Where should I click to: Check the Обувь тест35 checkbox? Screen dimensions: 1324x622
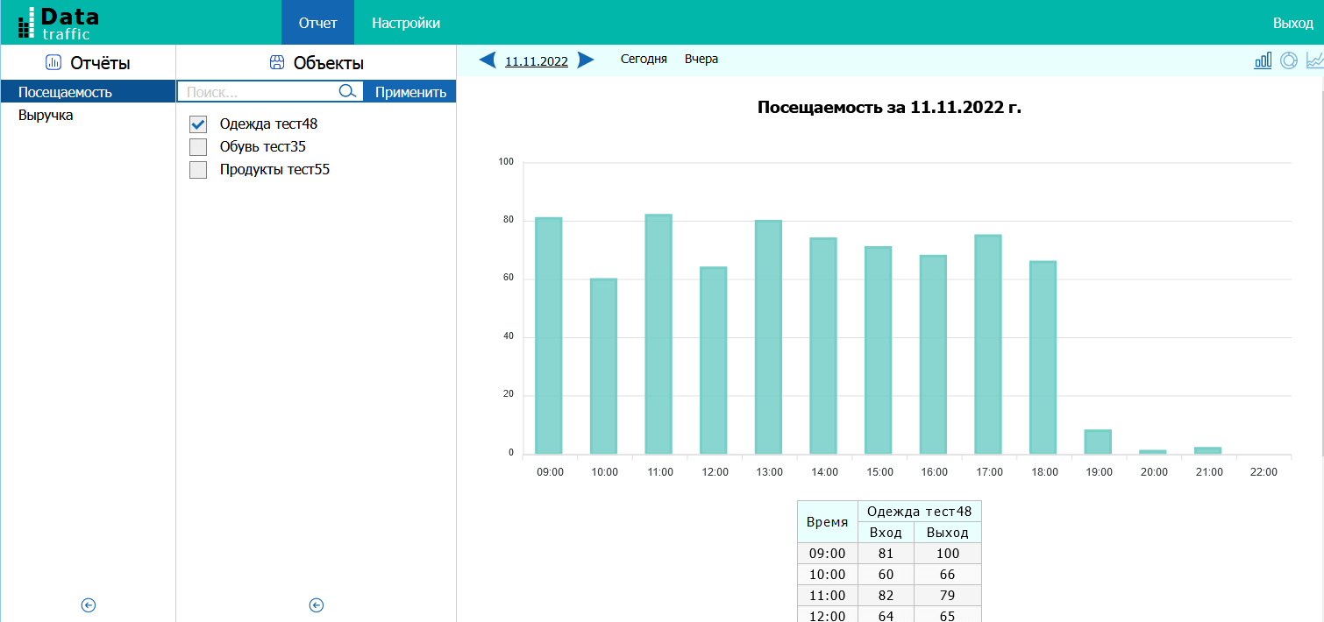pyautogui.click(x=198, y=147)
